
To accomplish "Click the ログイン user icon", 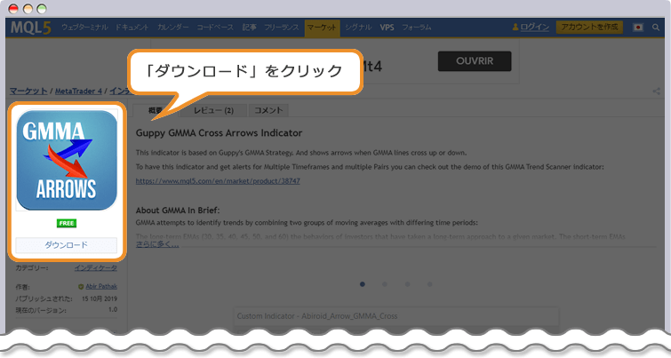I will (x=515, y=27).
